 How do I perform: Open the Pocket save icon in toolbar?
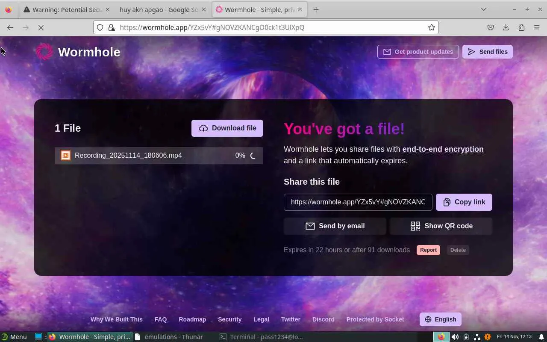491,27
